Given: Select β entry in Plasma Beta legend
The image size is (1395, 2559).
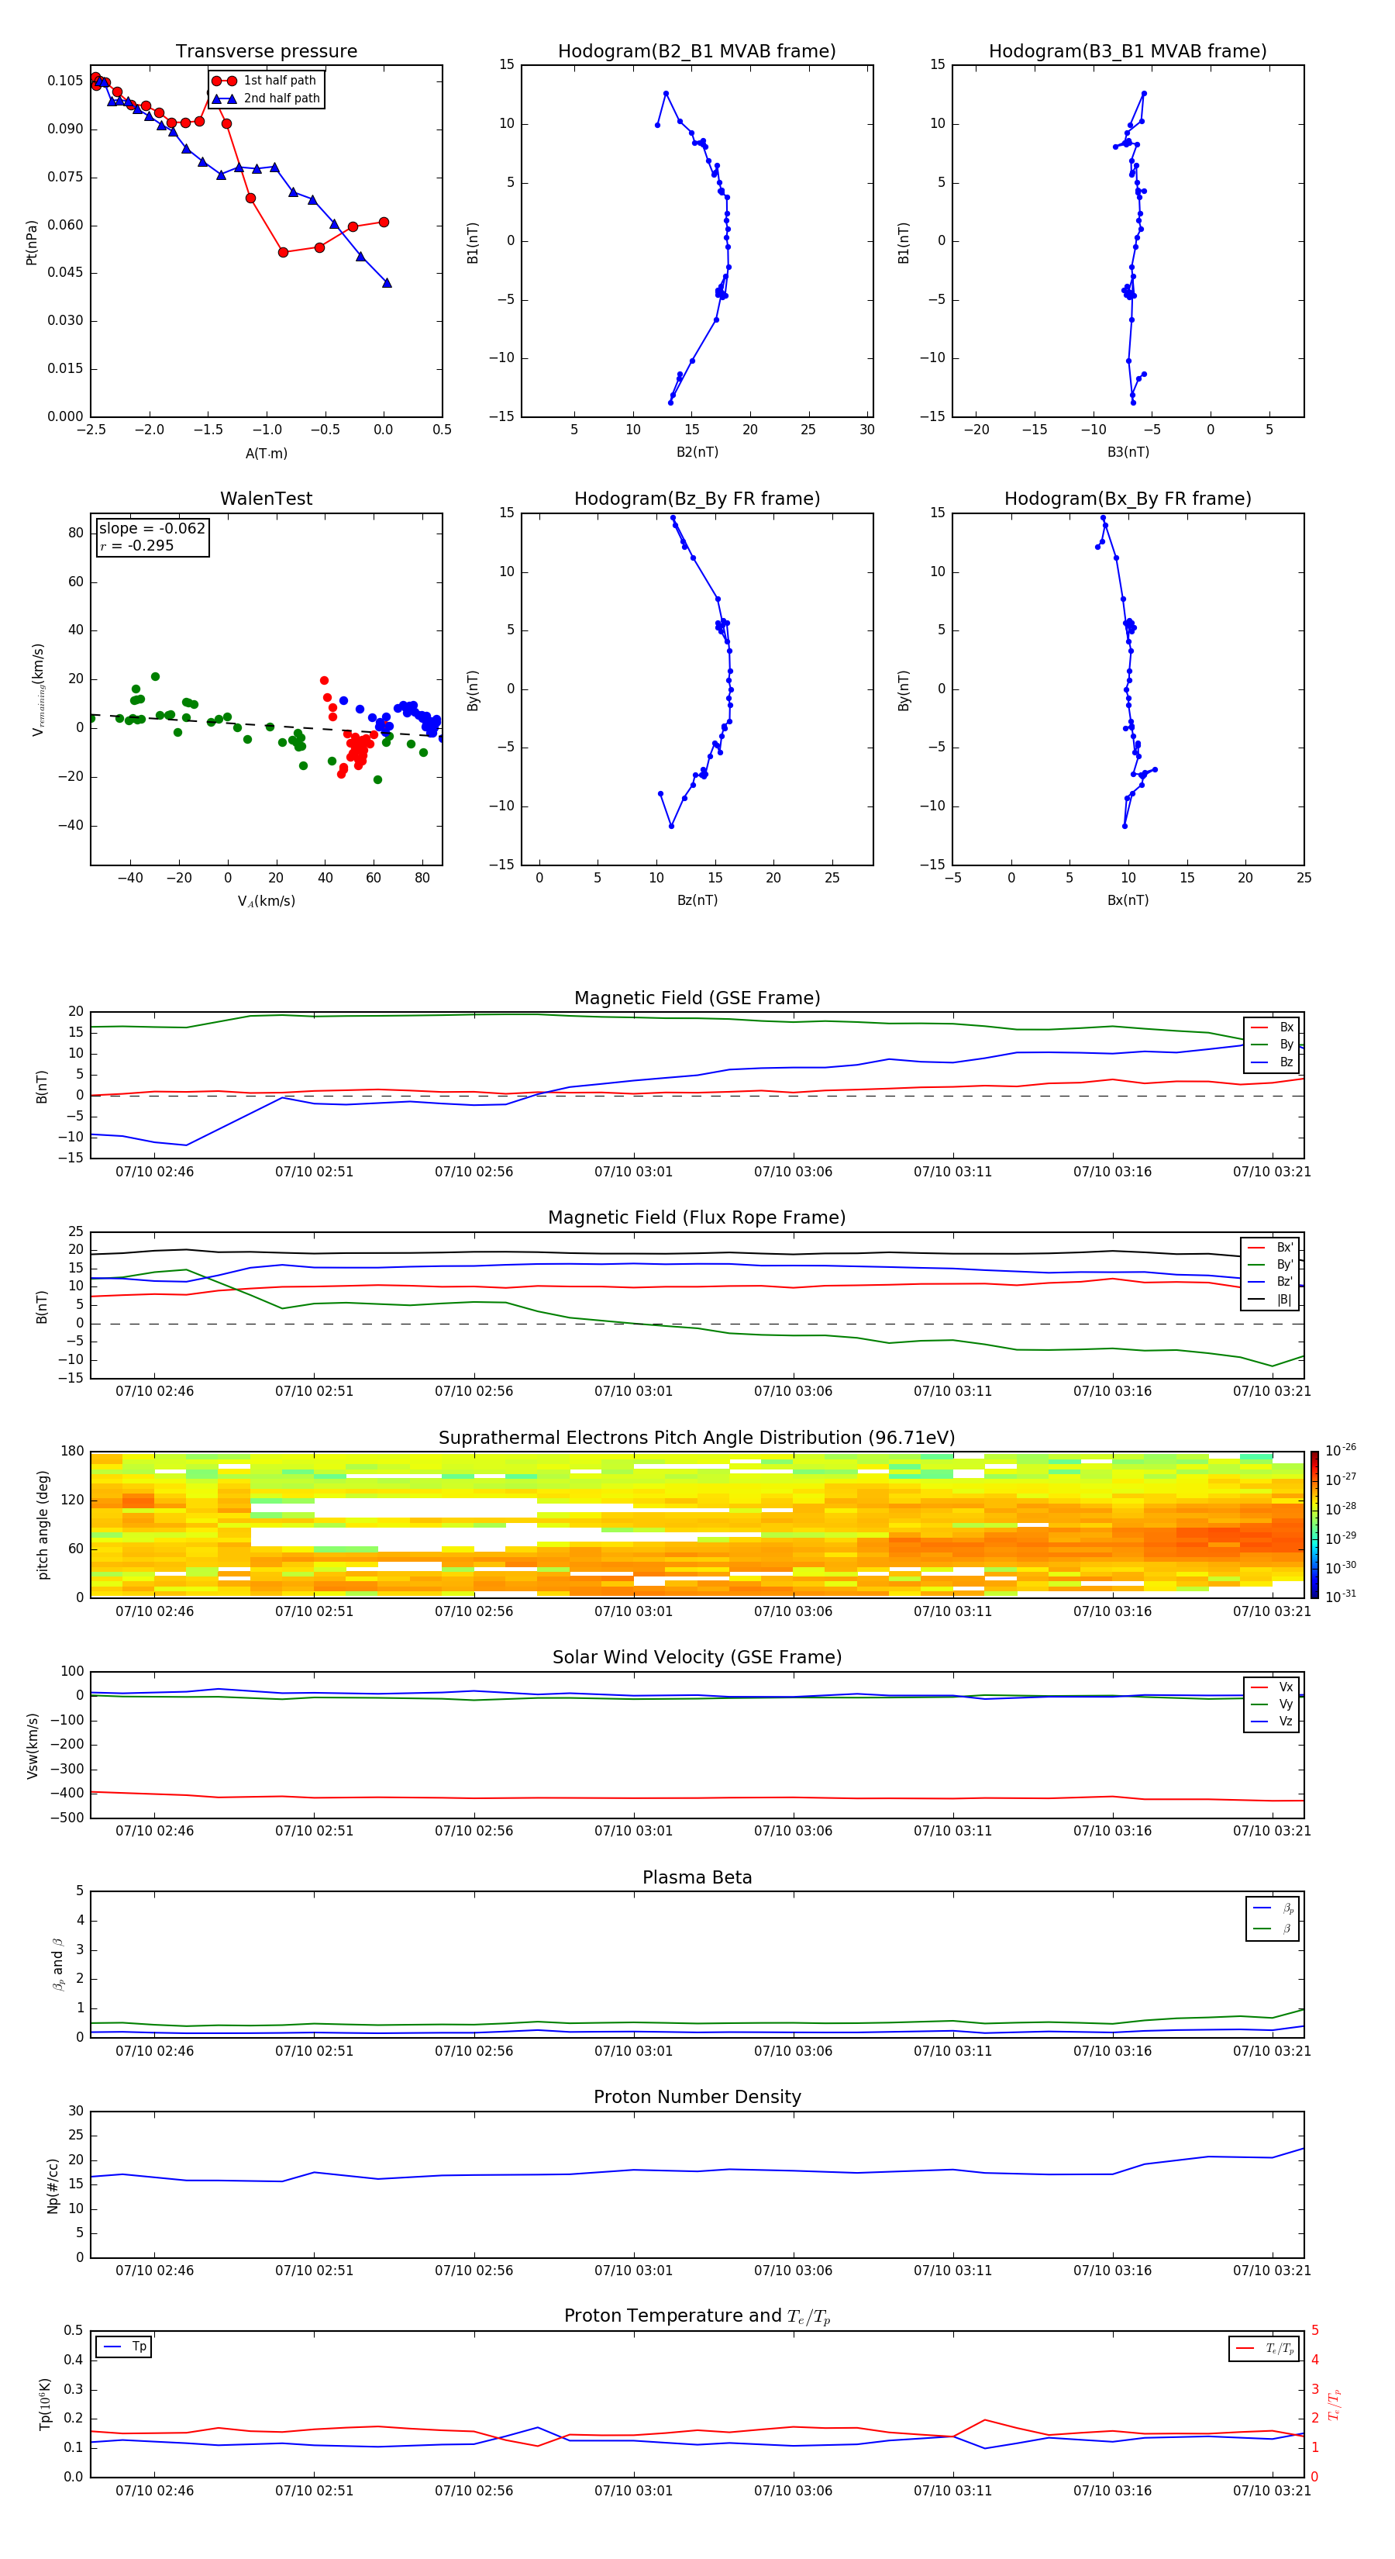Looking at the screenshot, I should click(1273, 1929).
